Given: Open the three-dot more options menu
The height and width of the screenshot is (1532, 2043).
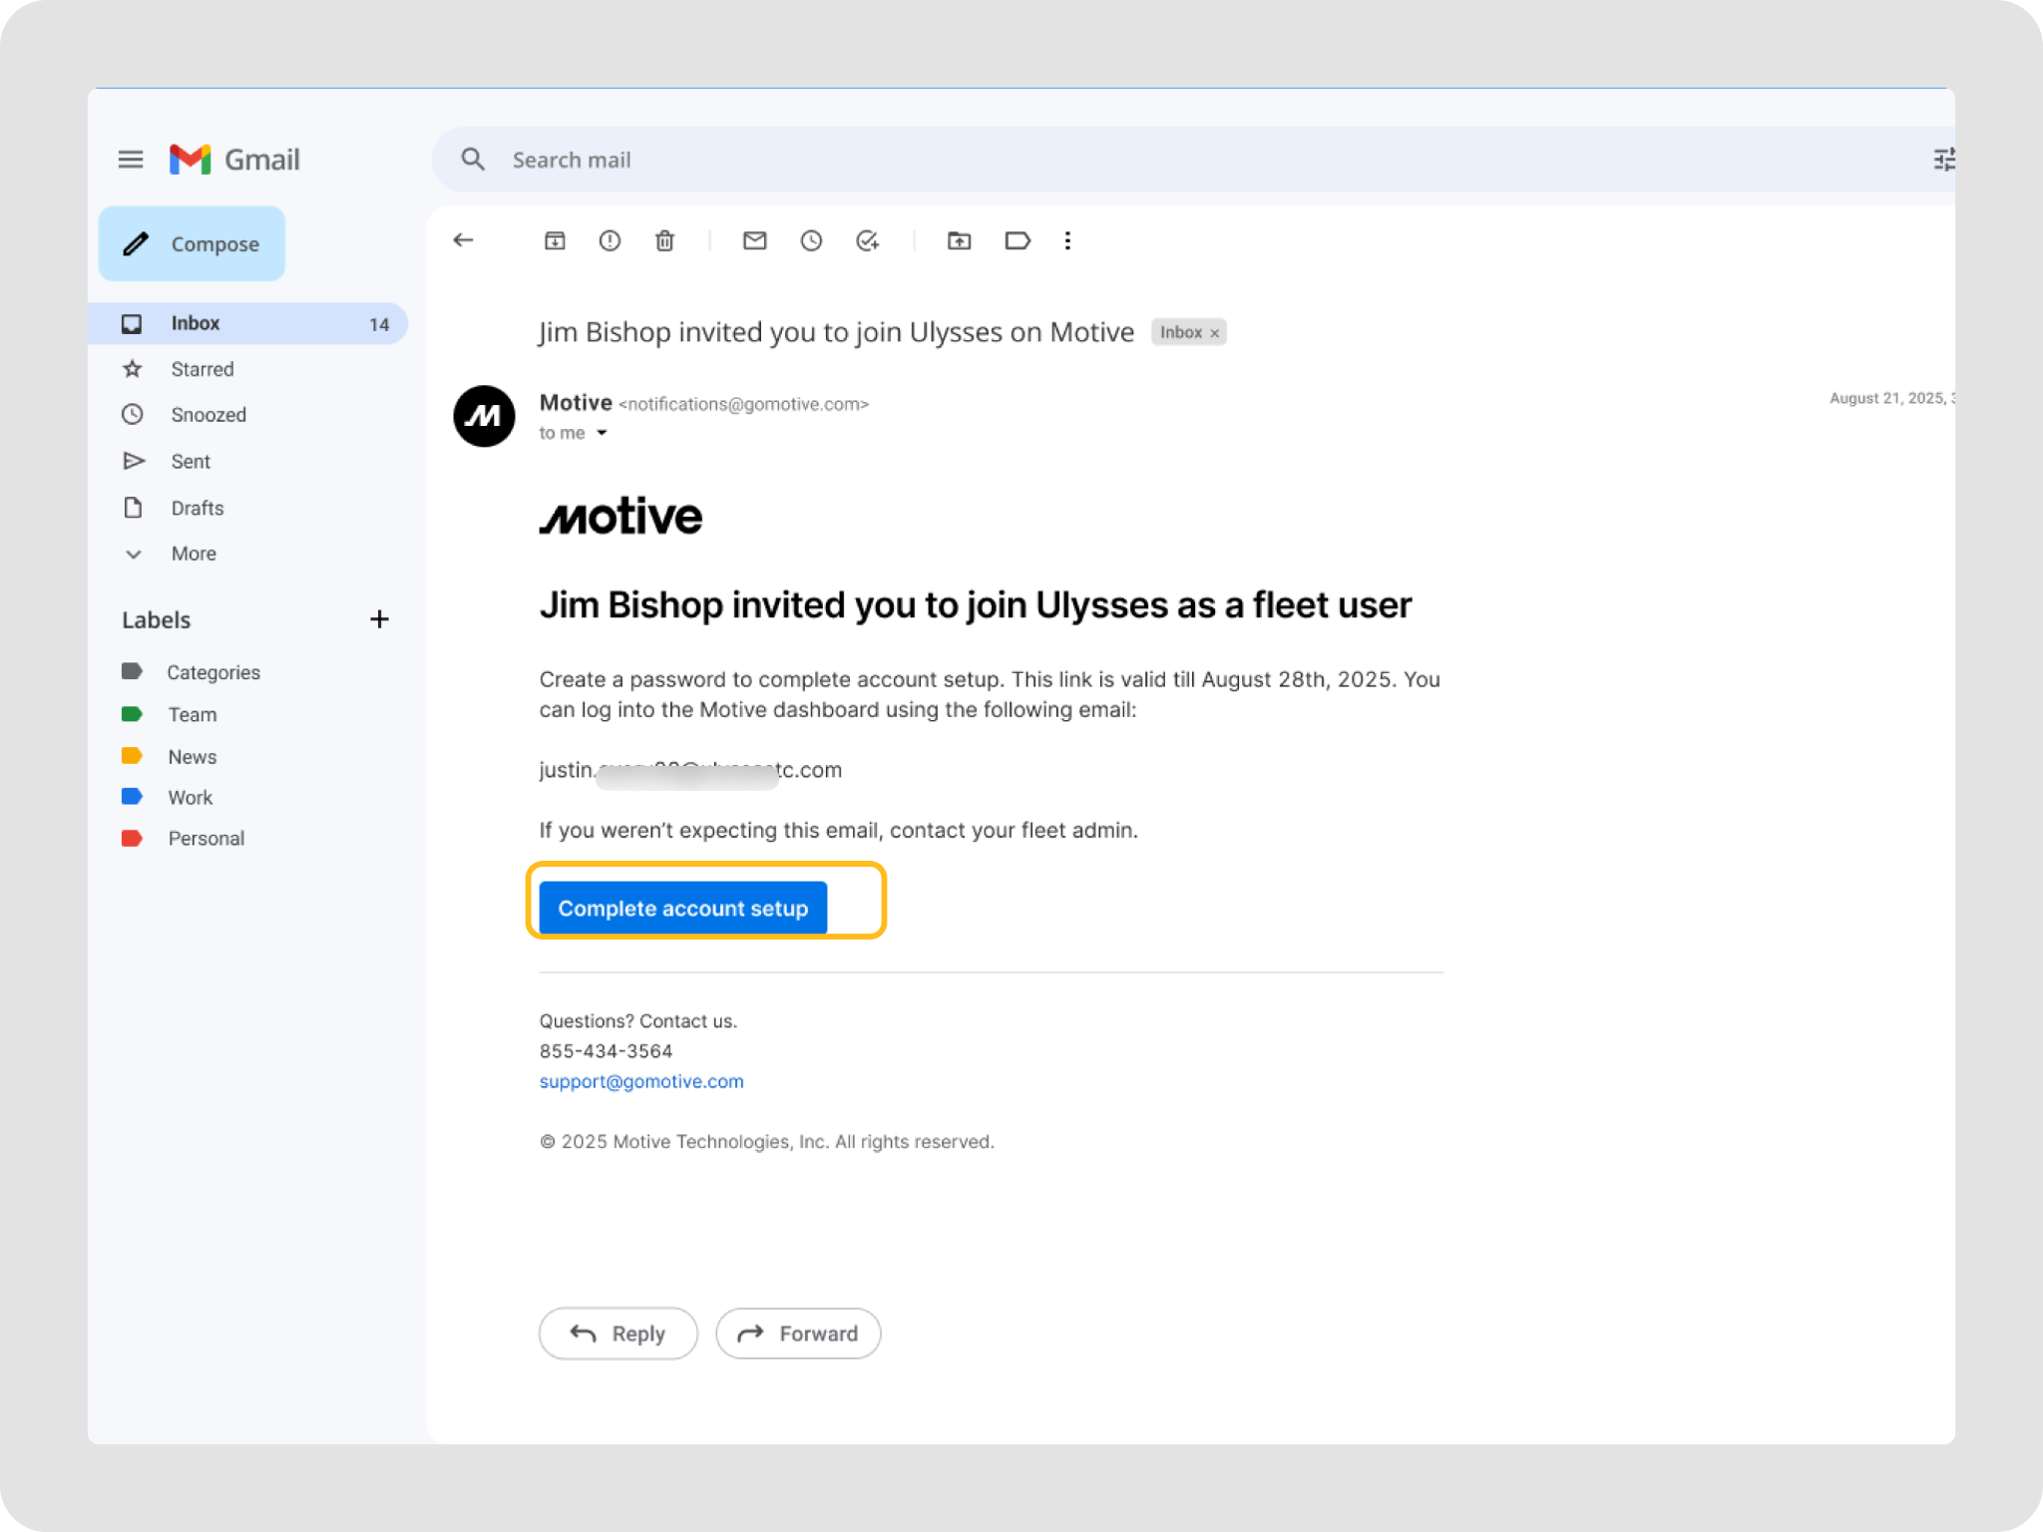Looking at the screenshot, I should point(1067,240).
